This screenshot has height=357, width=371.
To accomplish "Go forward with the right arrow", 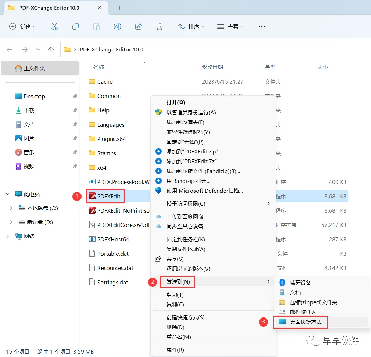I will (x=24, y=50).
